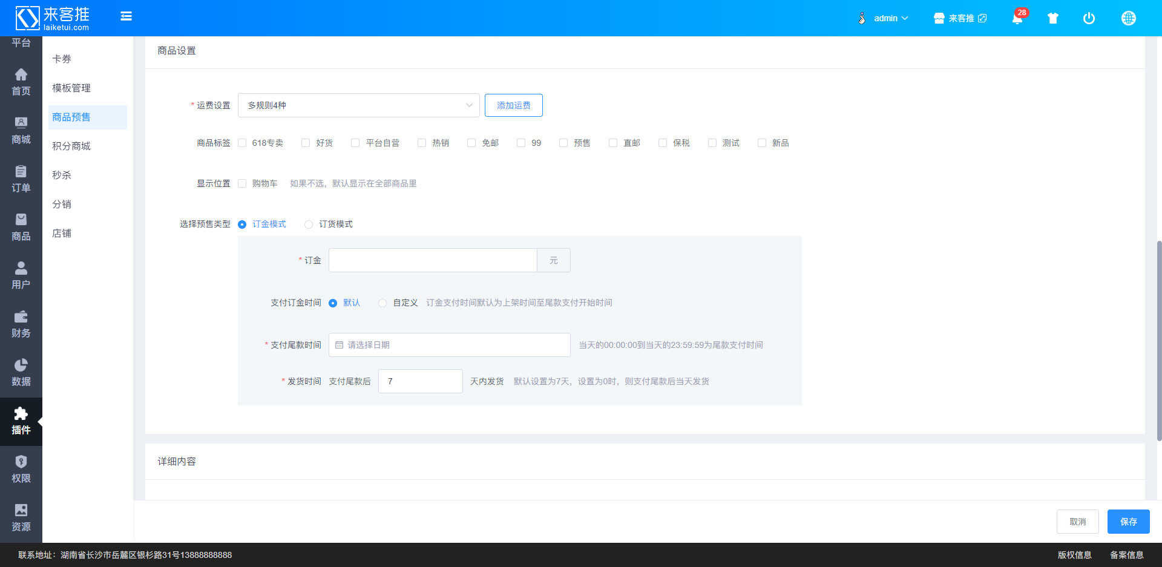
Task: Check the 新品 tag checkbox
Action: [x=762, y=143]
